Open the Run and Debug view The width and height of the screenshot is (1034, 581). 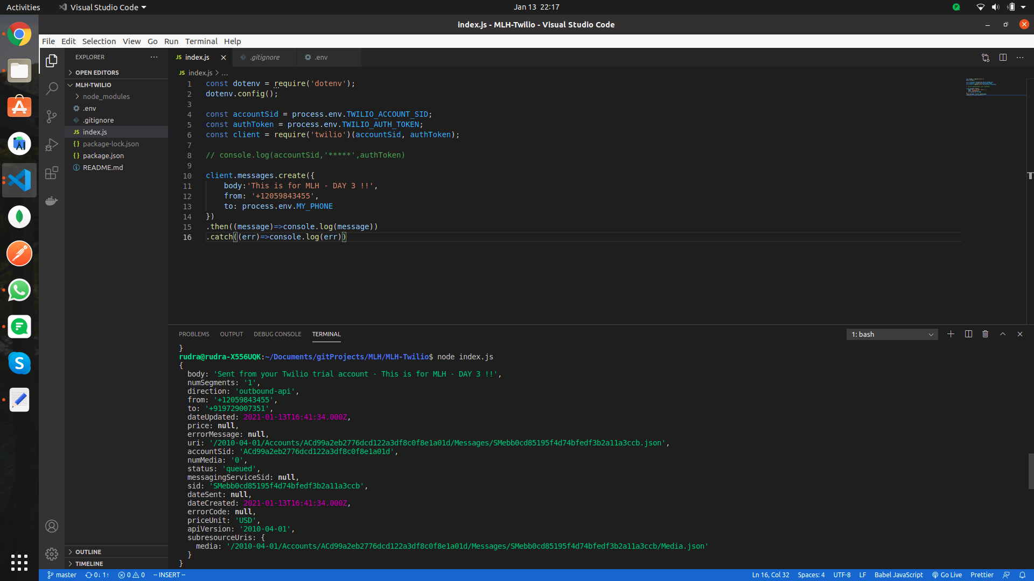[x=52, y=145]
